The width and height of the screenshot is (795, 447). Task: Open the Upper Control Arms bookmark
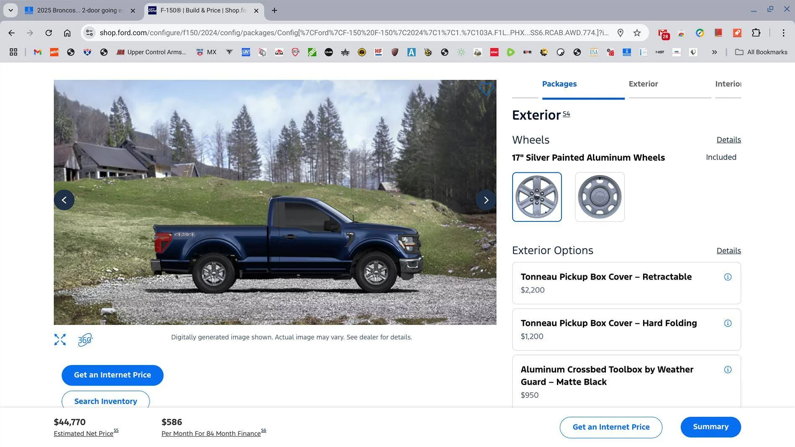151,52
